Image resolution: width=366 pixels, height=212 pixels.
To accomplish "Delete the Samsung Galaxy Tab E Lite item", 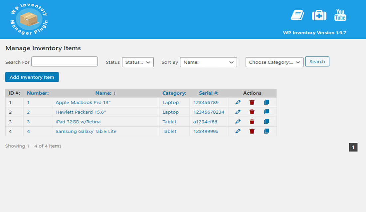I will point(252,131).
